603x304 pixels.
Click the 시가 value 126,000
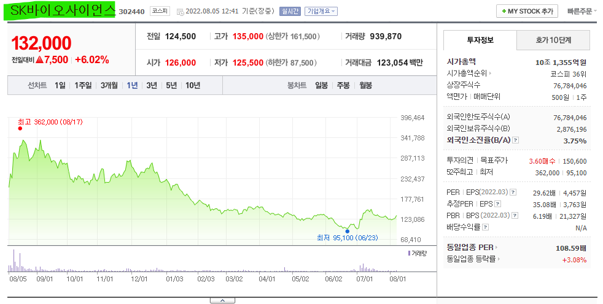tap(181, 63)
